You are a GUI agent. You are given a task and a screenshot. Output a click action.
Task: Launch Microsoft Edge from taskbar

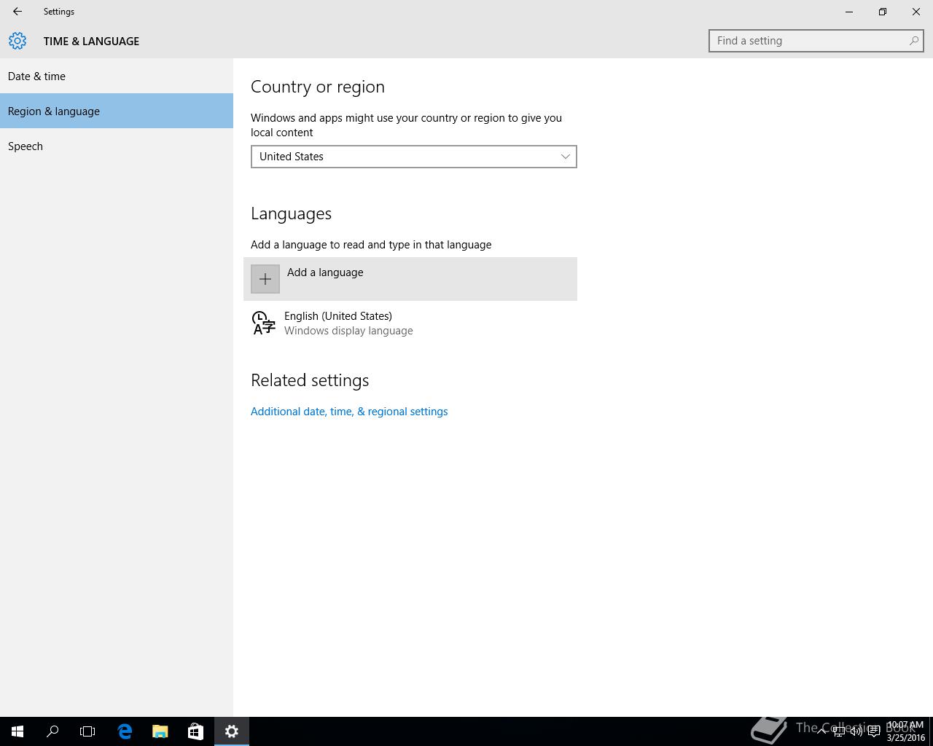pos(125,731)
